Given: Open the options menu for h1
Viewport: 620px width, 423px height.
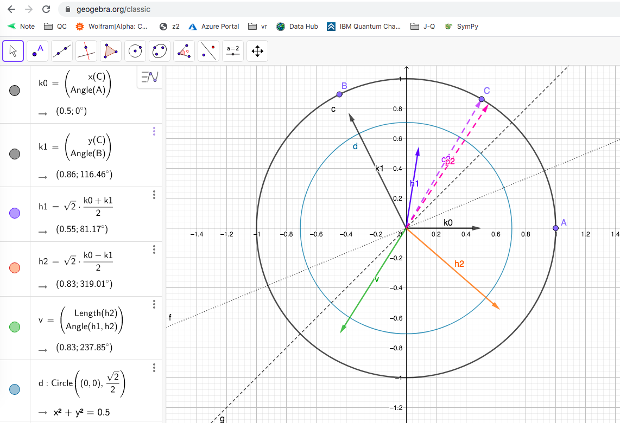Looking at the screenshot, I should [x=154, y=195].
